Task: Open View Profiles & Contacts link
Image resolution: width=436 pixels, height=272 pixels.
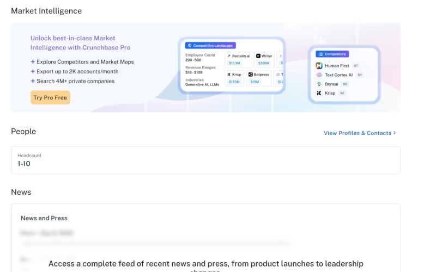Action: click(360, 133)
